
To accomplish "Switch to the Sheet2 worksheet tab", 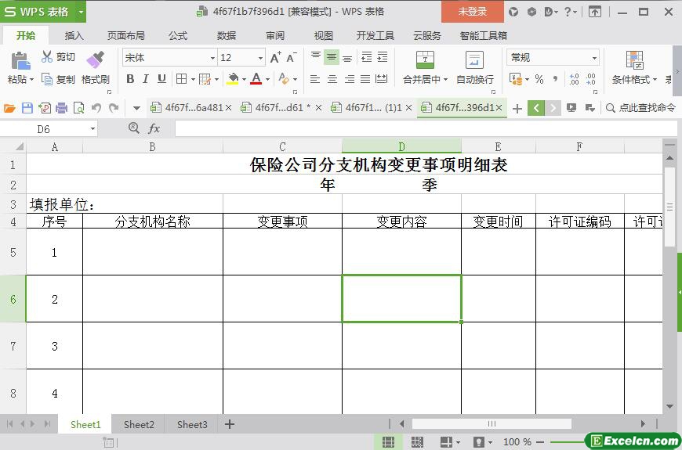I will (x=139, y=424).
